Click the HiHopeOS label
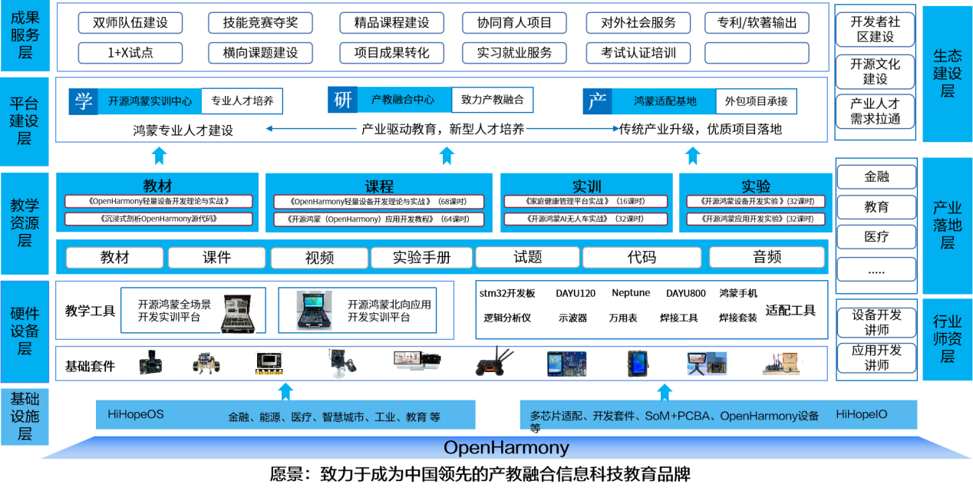The height and width of the screenshot is (491, 973). point(136,414)
